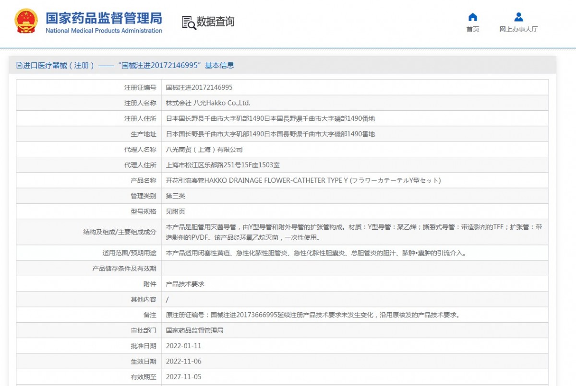Select the 注册证编号 label cell
Viewport: 576px width, 386px height.
point(89,88)
